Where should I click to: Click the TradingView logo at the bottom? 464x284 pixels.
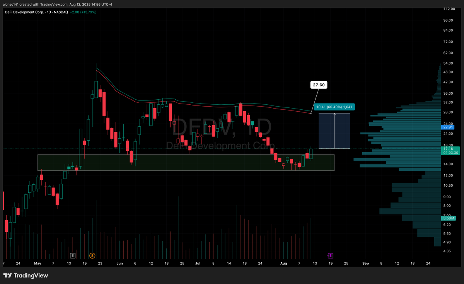(26, 275)
